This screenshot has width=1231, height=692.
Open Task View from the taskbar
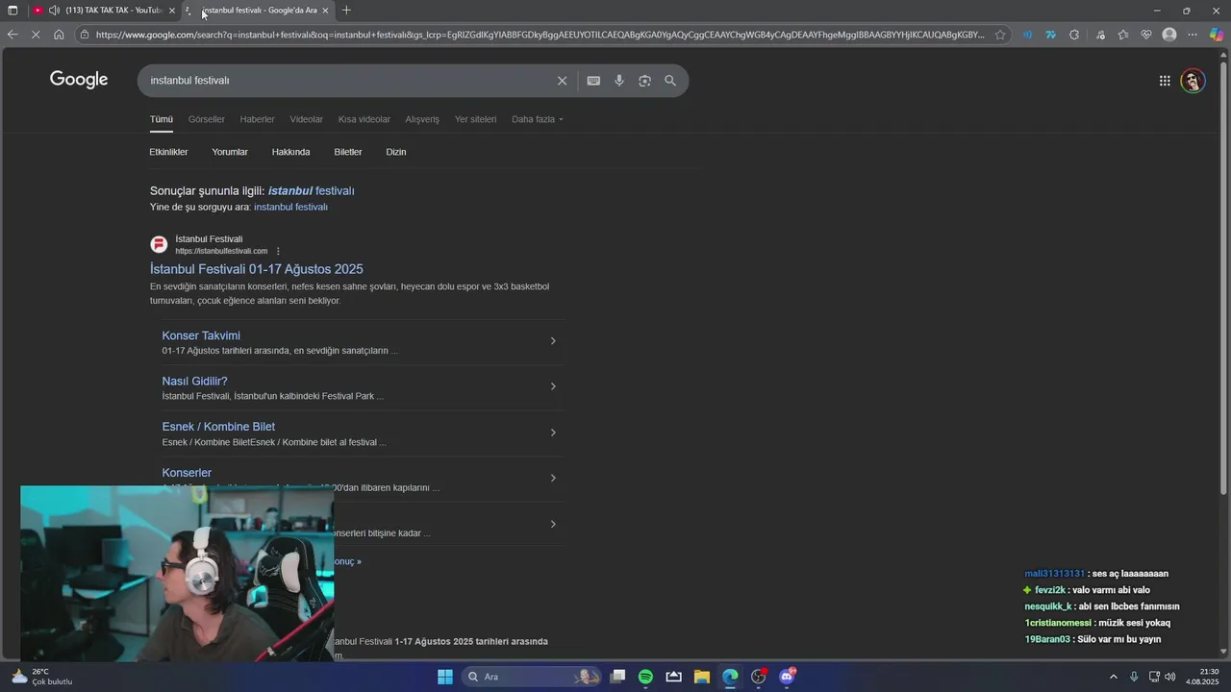coord(617,677)
